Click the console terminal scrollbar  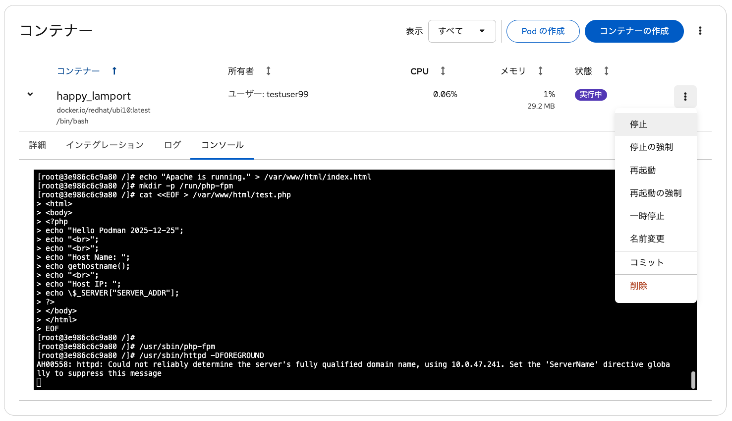(x=693, y=380)
